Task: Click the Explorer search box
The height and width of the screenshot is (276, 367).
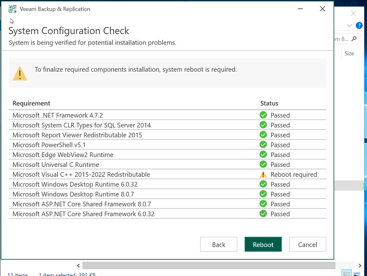Action: tap(347, 39)
